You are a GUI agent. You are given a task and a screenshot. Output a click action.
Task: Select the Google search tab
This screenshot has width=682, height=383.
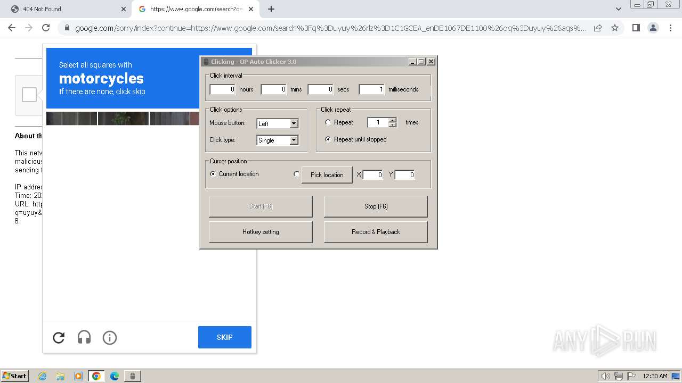coord(195,9)
